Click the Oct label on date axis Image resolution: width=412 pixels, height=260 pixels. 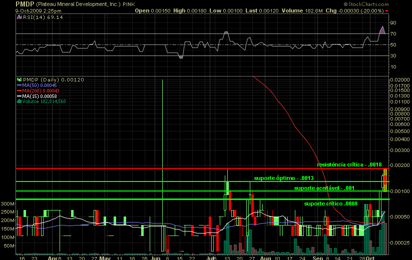(x=370, y=258)
